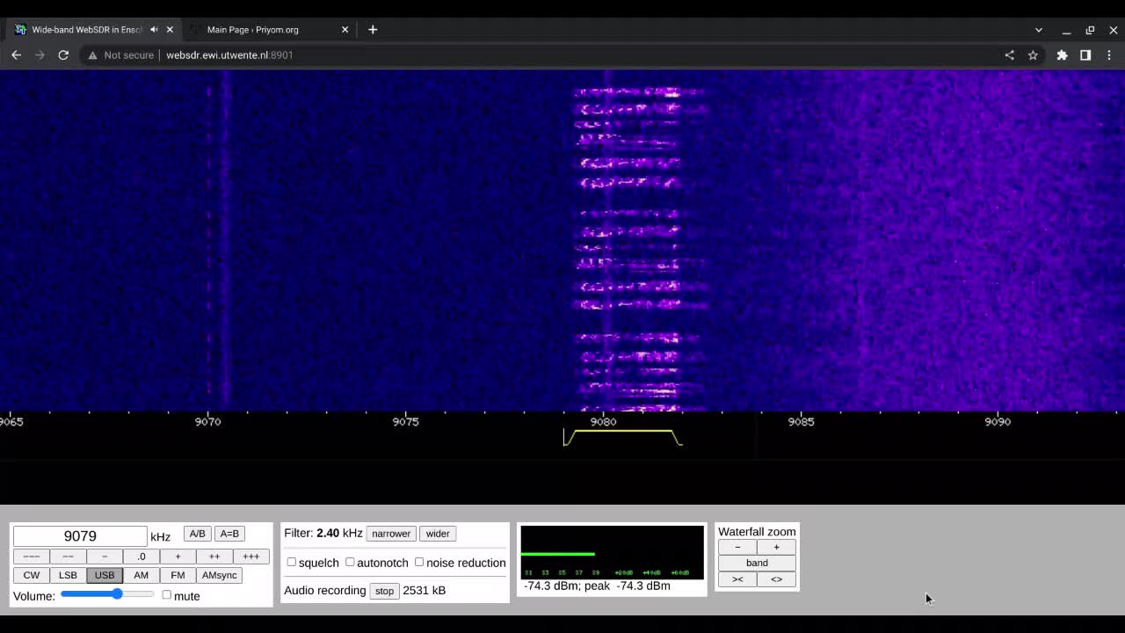Click the frequency kHz input field
This screenshot has width=1125, height=633.
click(x=80, y=536)
